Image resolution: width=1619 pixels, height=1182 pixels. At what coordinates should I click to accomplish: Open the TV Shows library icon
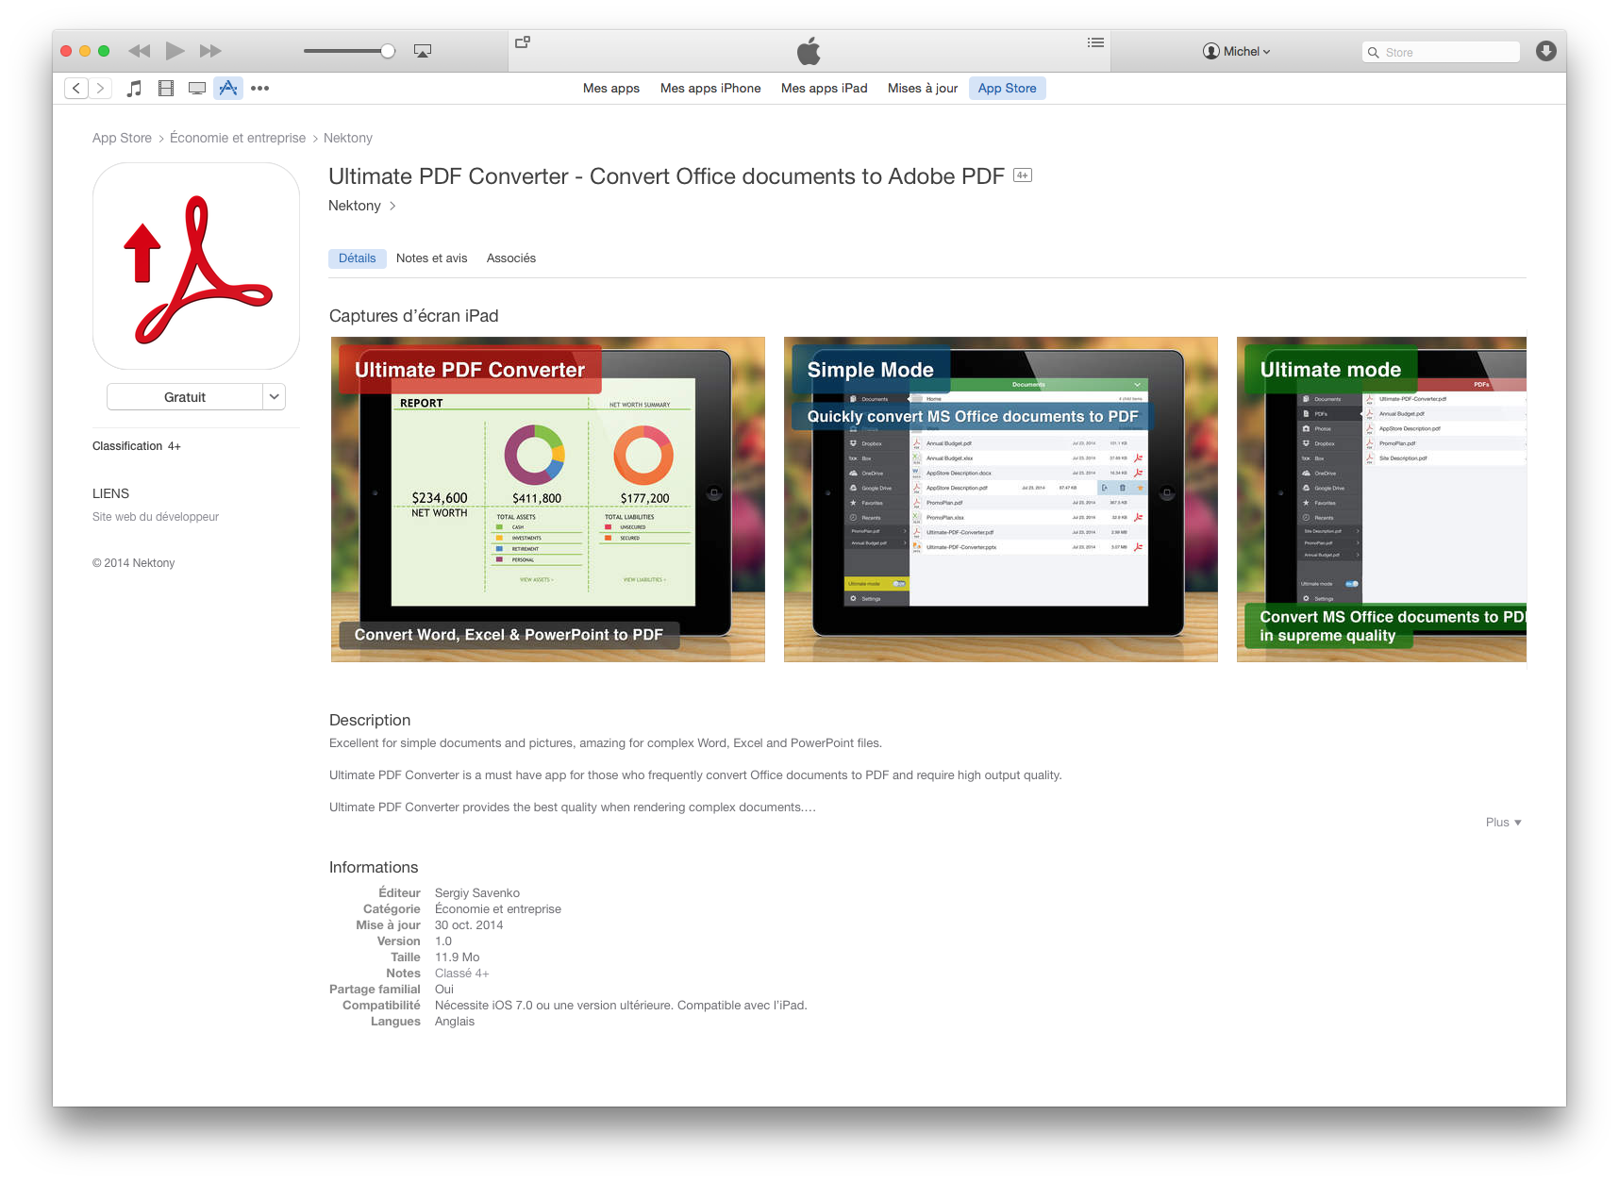(x=197, y=89)
